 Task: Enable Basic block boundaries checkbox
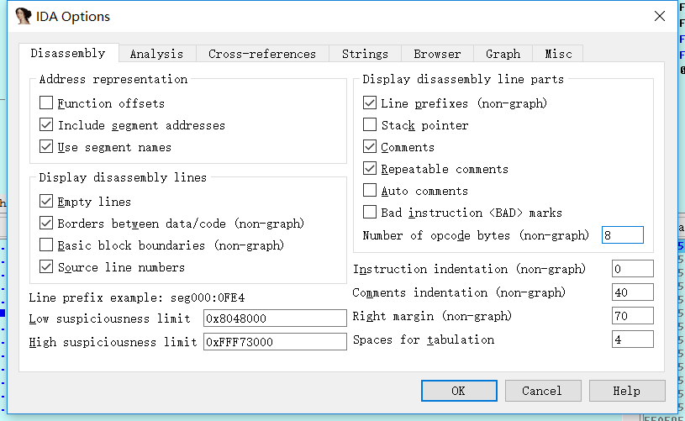tap(46, 245)
